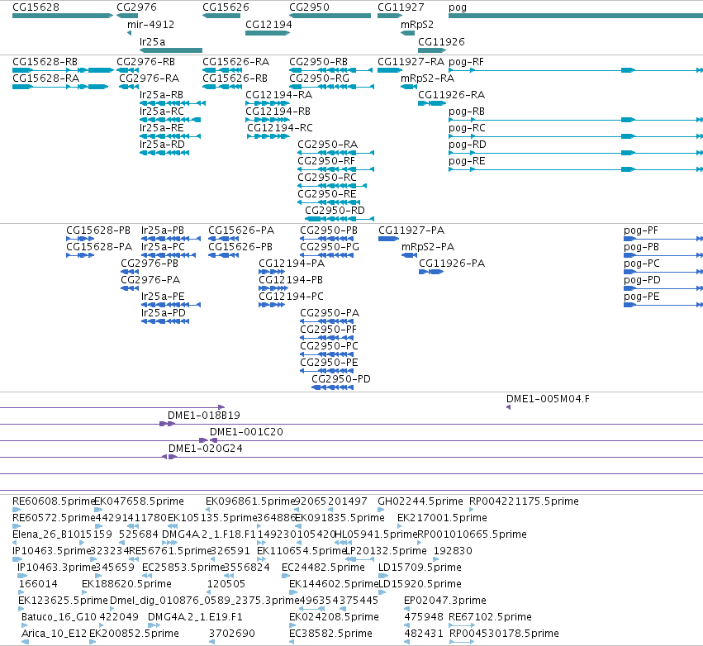Click the 3702690 feature label

click(232, 634)
